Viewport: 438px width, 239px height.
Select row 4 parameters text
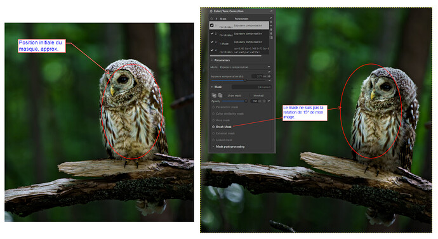pos(251,50)
